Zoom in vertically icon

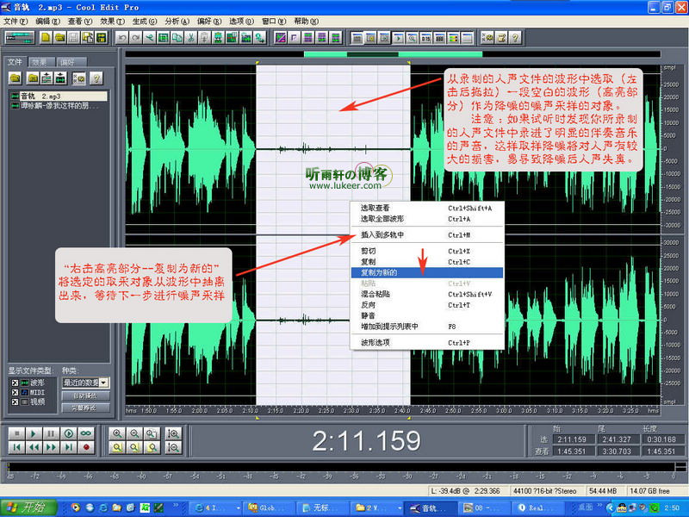(174, 433)
